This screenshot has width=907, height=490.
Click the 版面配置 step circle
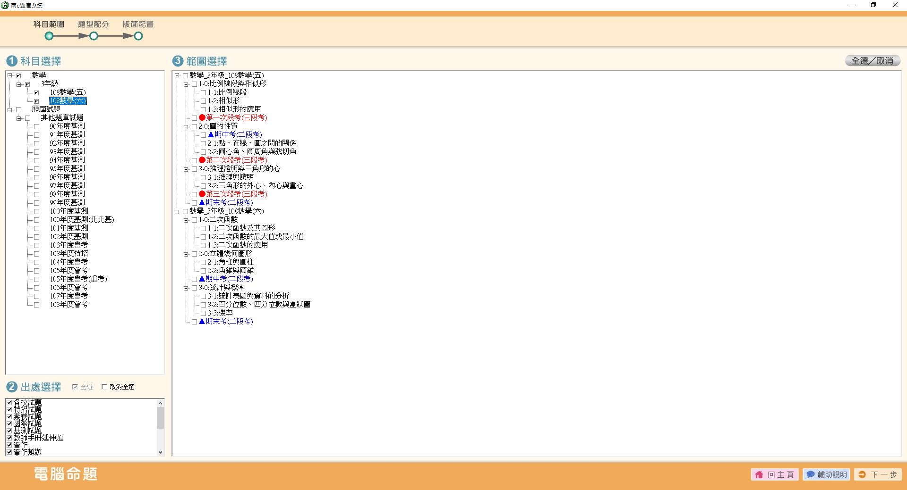pyautogui.click(x=138, y=36)
